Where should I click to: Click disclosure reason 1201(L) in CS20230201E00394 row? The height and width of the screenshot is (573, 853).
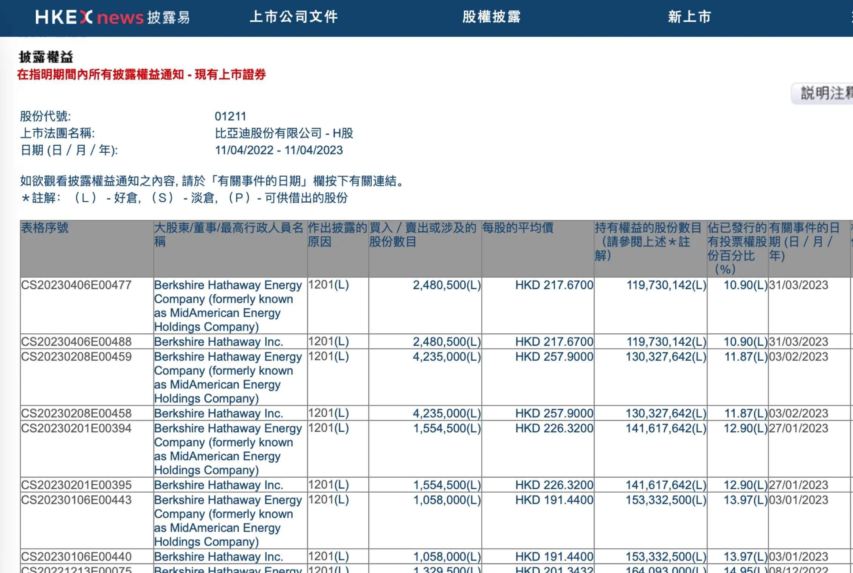click(x=329, y=428)
